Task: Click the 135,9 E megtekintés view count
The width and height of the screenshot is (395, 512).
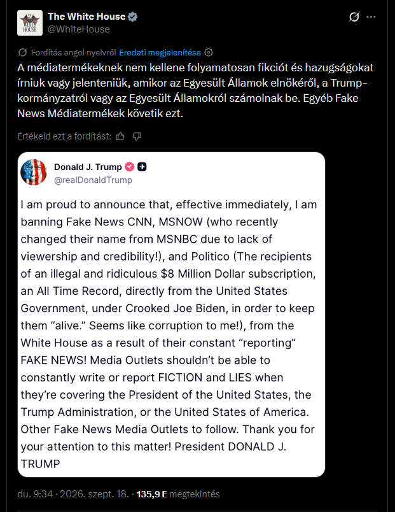Action: tap(178, 494)
